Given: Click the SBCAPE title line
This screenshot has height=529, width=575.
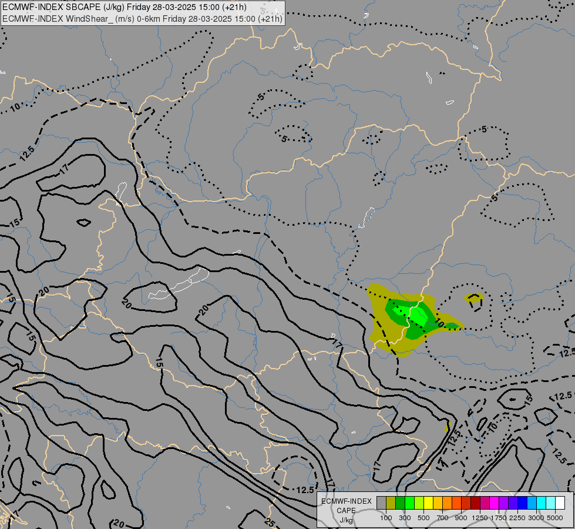Looking at the screenshot, I should pyautogui.click(x=125, y=7).
